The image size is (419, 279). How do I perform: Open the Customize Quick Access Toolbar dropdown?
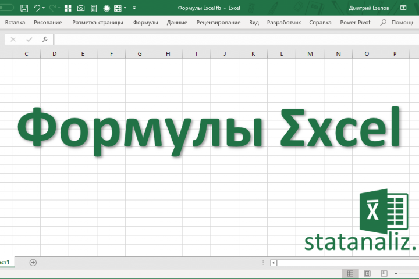click(134, 8)
